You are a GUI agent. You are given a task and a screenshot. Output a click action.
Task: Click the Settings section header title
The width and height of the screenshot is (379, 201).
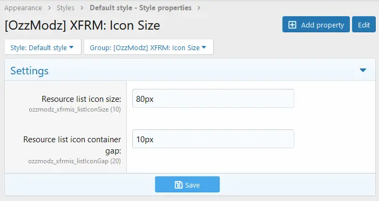click(30, 71)
